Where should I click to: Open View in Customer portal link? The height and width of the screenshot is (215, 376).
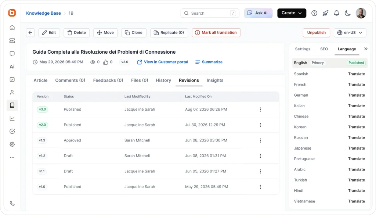(x=163, y=62)
